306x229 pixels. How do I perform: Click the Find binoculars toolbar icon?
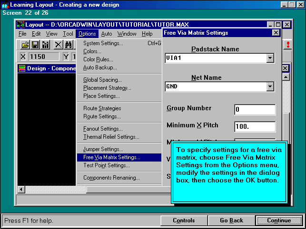69,45
